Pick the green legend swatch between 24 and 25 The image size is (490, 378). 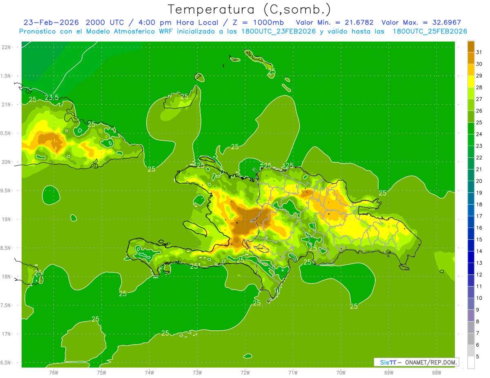(x=471, y=128)
